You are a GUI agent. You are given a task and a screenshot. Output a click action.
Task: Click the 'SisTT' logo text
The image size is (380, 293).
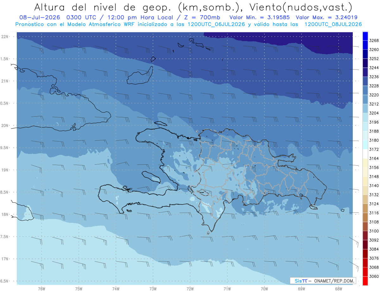[301, 281]
